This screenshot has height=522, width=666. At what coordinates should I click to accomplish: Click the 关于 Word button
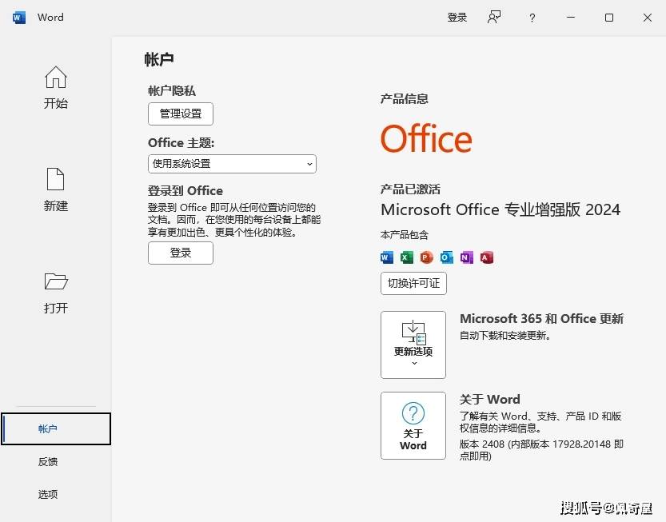coord(413,425)
